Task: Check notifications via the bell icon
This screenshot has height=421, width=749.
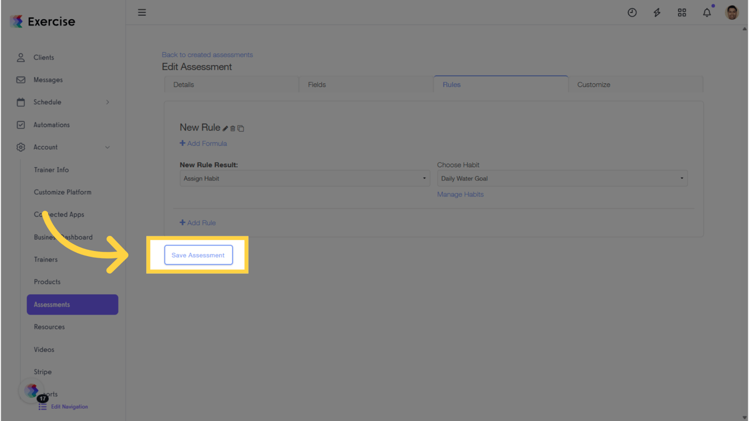Action: pyautogui.click(x=706, y=12)
